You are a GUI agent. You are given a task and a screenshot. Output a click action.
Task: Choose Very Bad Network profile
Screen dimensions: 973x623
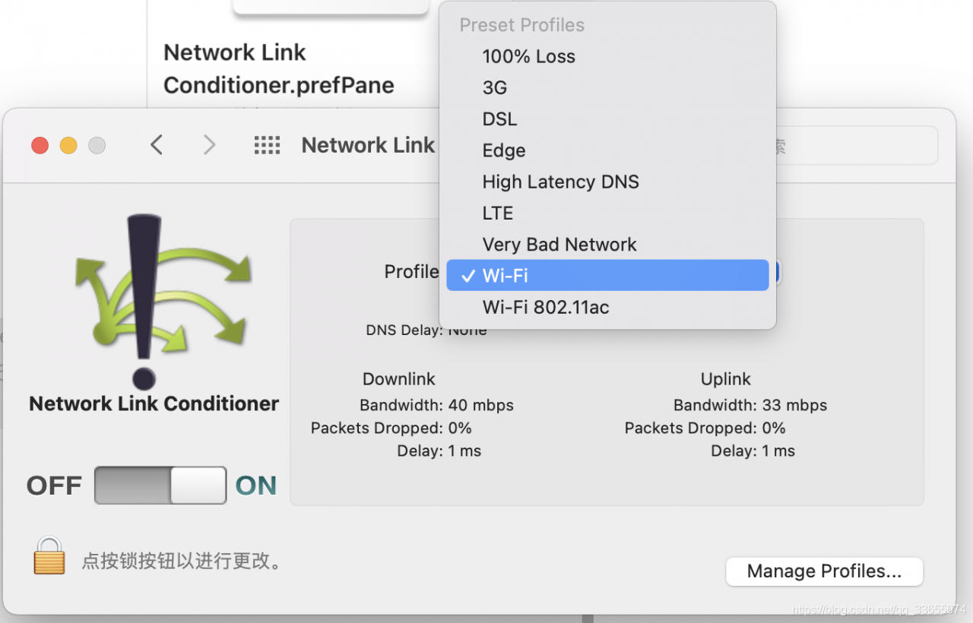pos(607,244)
